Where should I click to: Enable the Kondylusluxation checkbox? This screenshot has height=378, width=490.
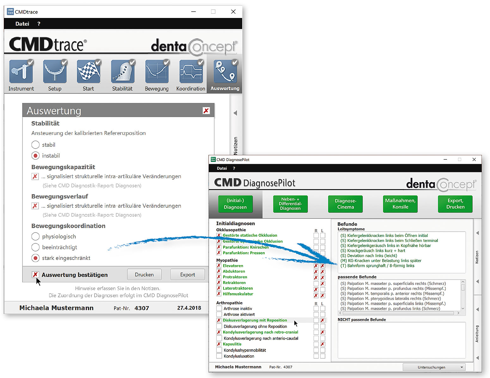pyautogui.click(x=219, y=356)
